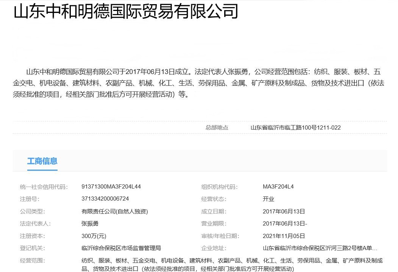The image size is (398, 272).
Task: Click the company title 山东中和明德国际贸易有限公司
Action: tap(126, 11)
